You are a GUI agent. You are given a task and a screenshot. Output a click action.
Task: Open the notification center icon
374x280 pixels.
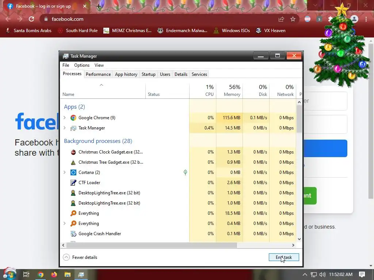pyautogui.click(x=362, y=275)
